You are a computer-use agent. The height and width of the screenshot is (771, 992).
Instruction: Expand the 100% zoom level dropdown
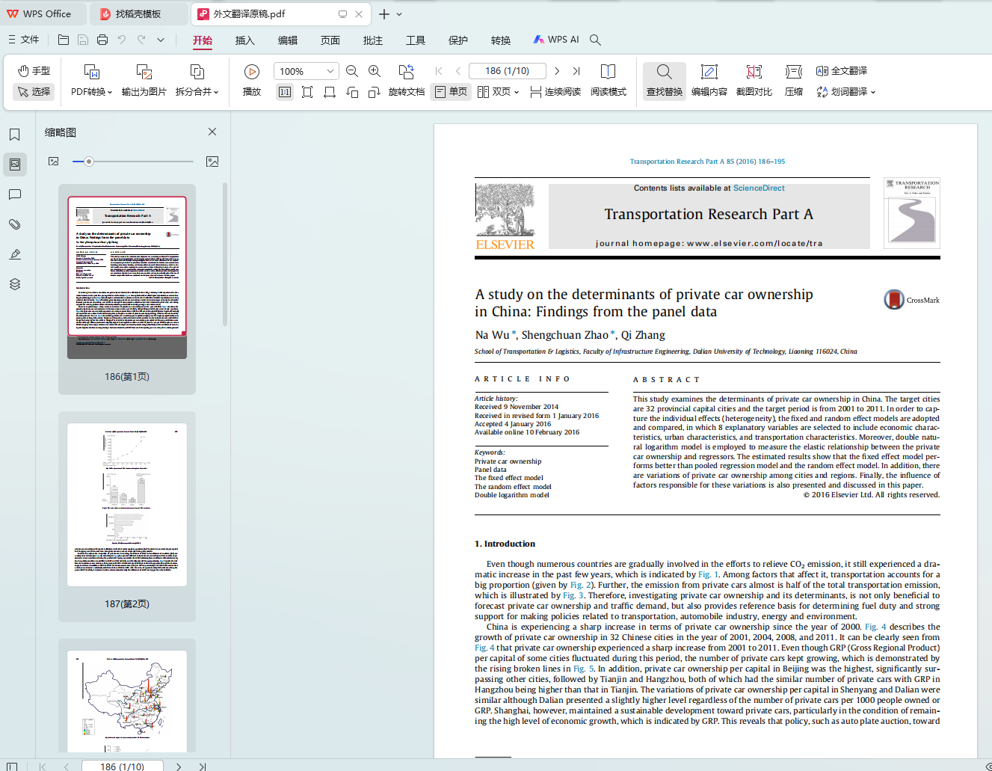[330, 71]
